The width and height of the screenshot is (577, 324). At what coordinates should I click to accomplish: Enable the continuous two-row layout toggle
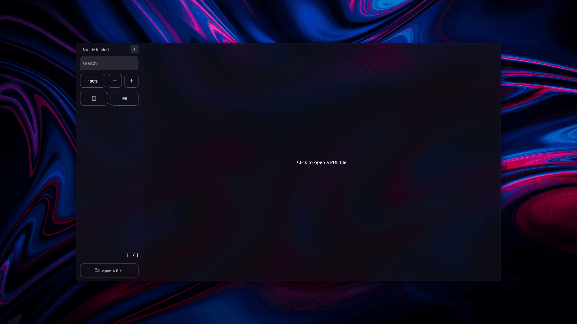pyautogui.click(x=94, y=99)
